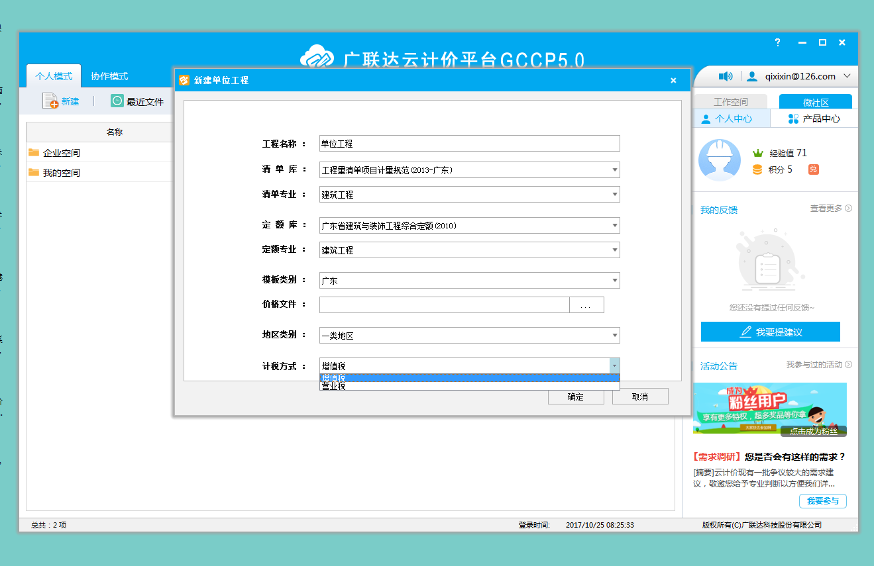Click the 版权所有 copyright text
This screenshot has width=874, height=566.
[761, 525]
